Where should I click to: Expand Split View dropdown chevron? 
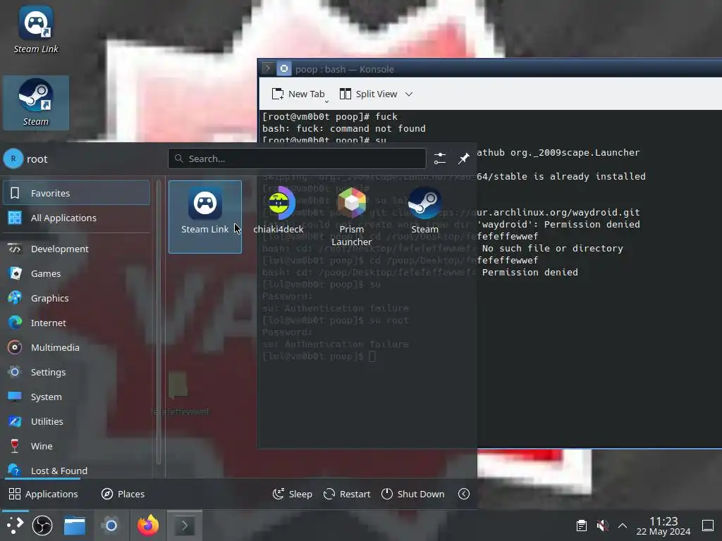(409, 94)
